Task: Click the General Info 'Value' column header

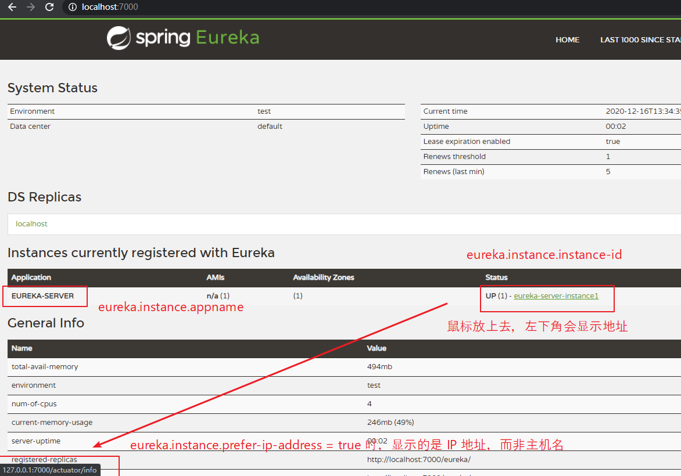Action: pos(377,348)
